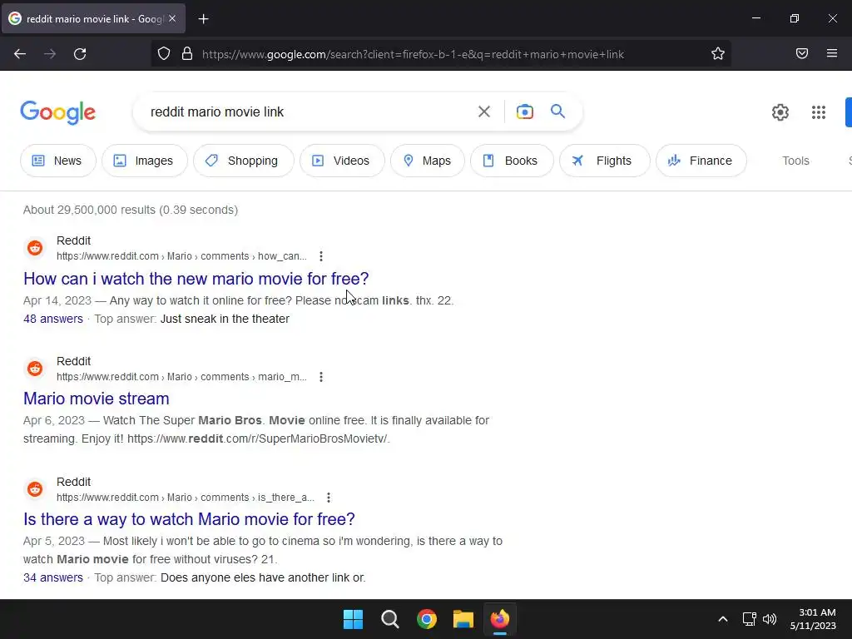This screenshot has width=852, height=639.
Task: Switch to Videos results
Action: (x=342, y=161)
